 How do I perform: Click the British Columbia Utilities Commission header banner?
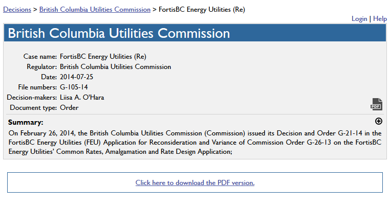(194, 33)
